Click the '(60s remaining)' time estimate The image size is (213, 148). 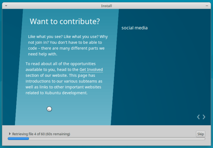pyautogui.click(x=58, y=134)
